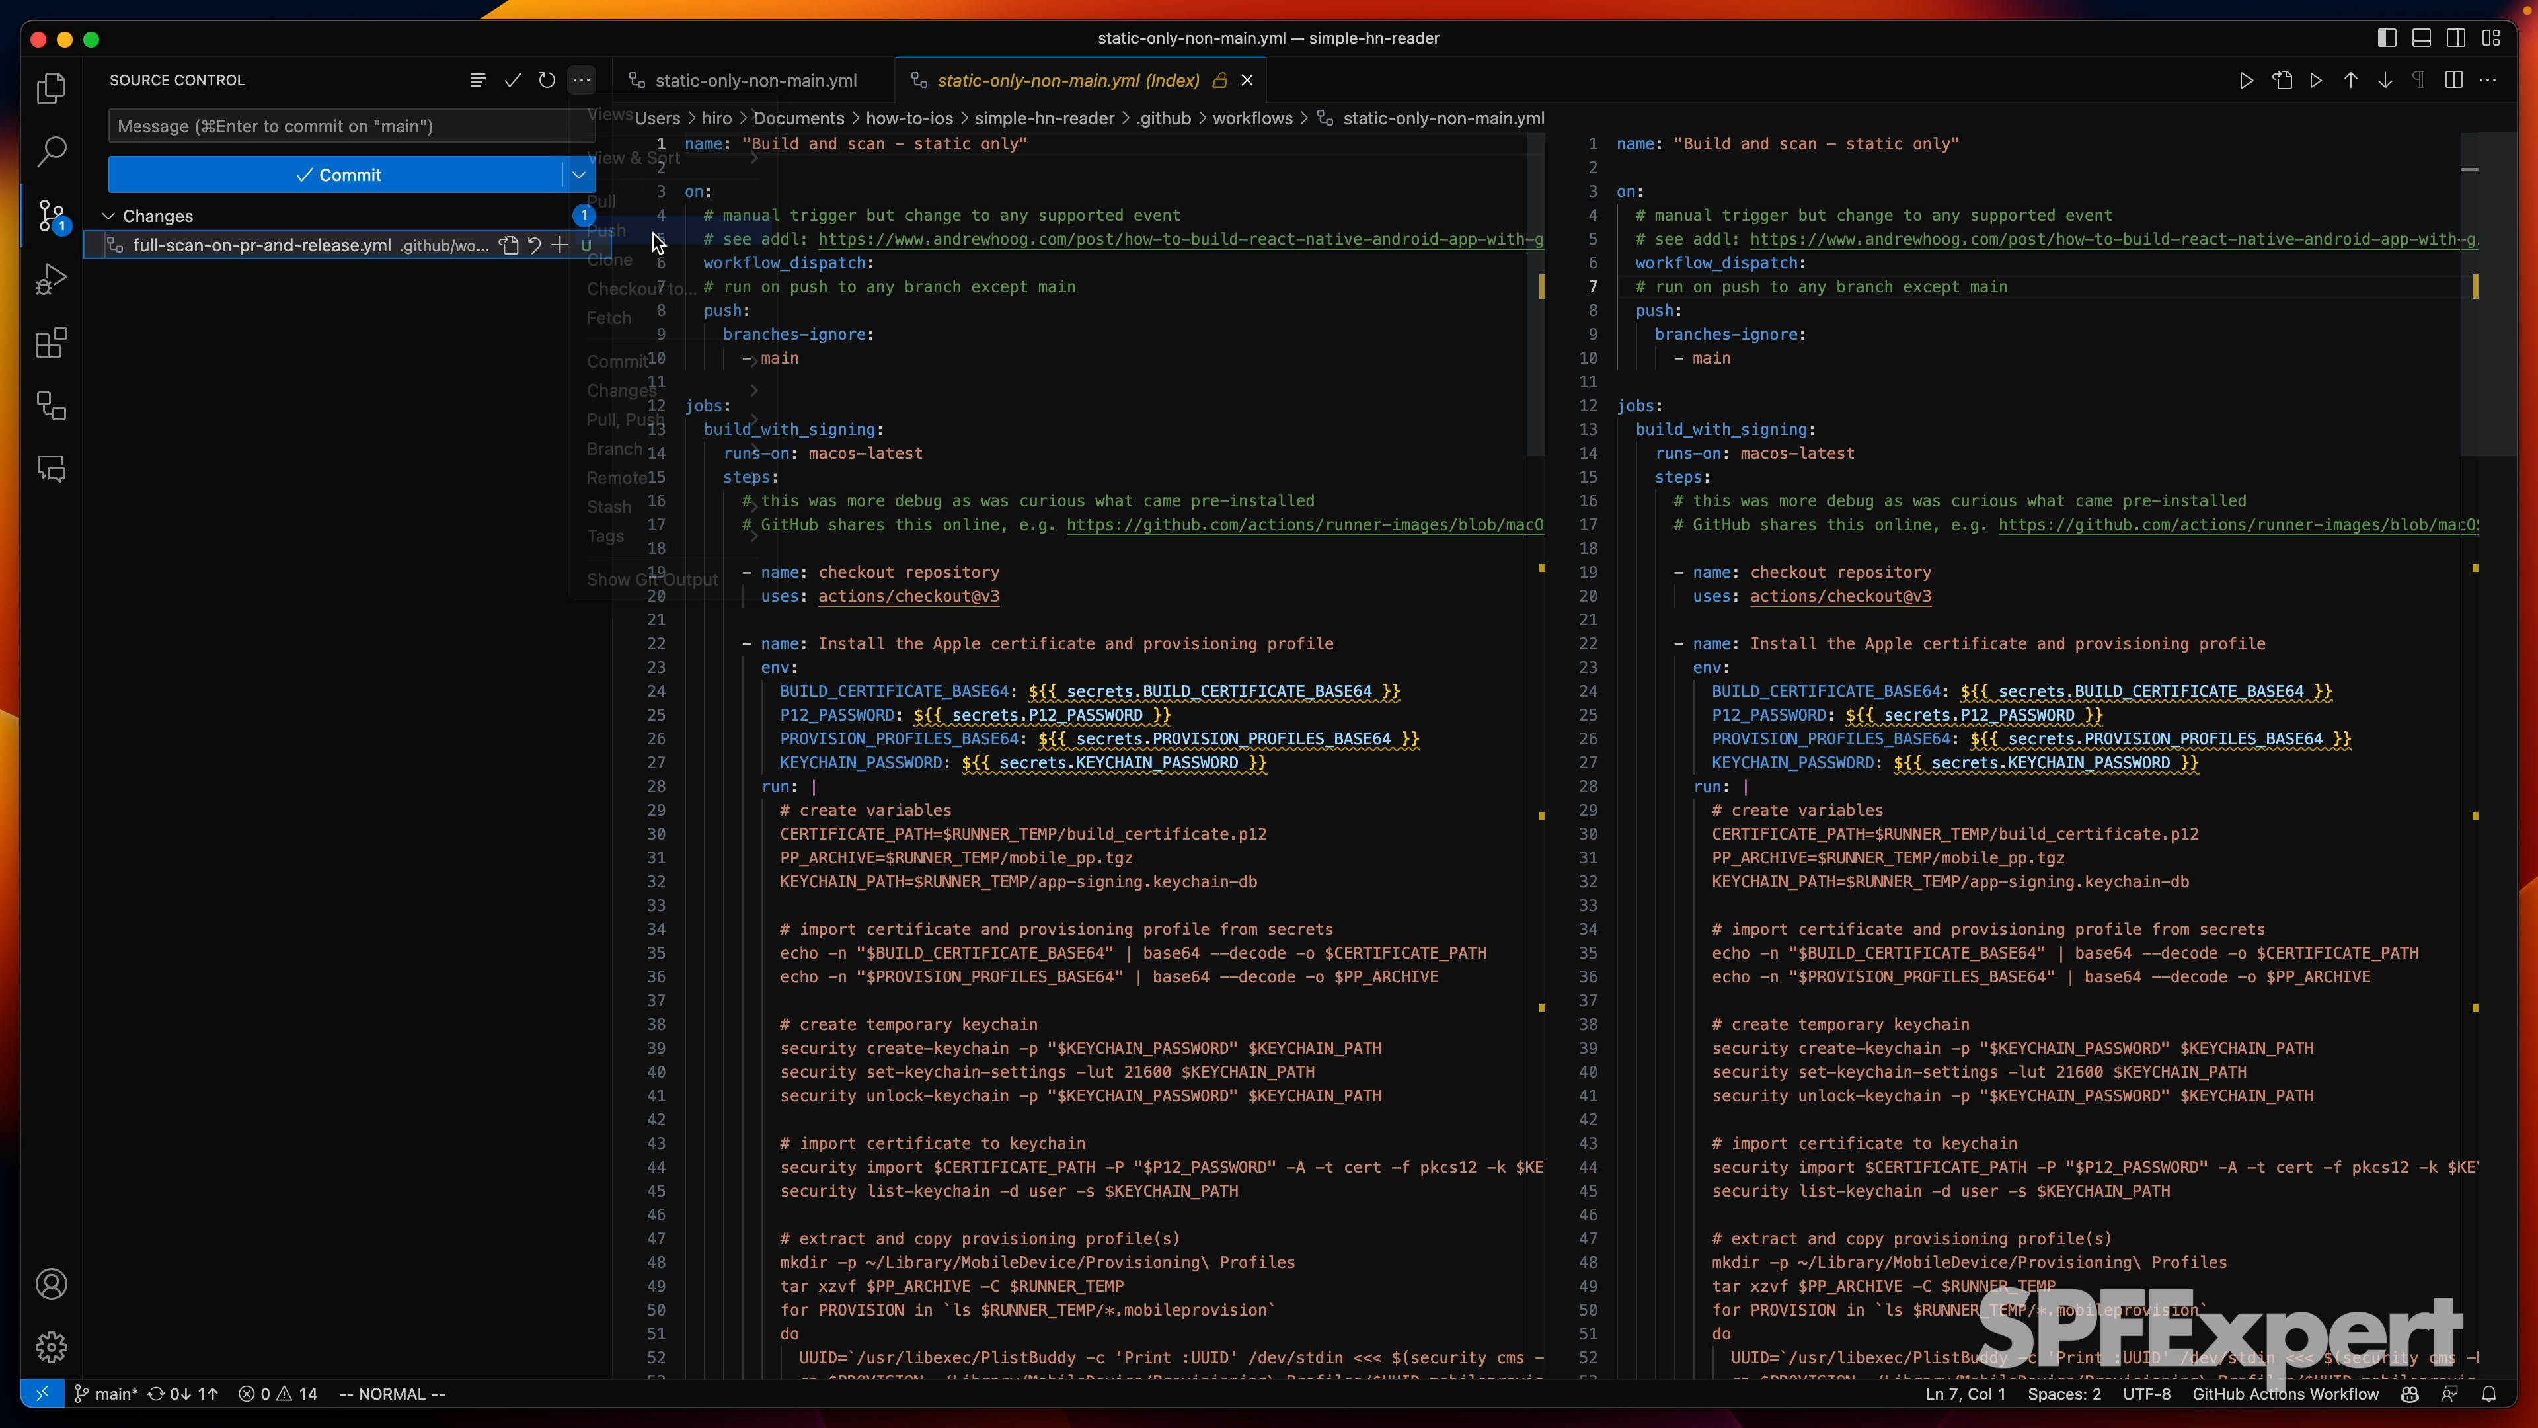Open the chat/comments activity bar icon
This screenshot has width=2538, height=1428.
pos(52,469)
